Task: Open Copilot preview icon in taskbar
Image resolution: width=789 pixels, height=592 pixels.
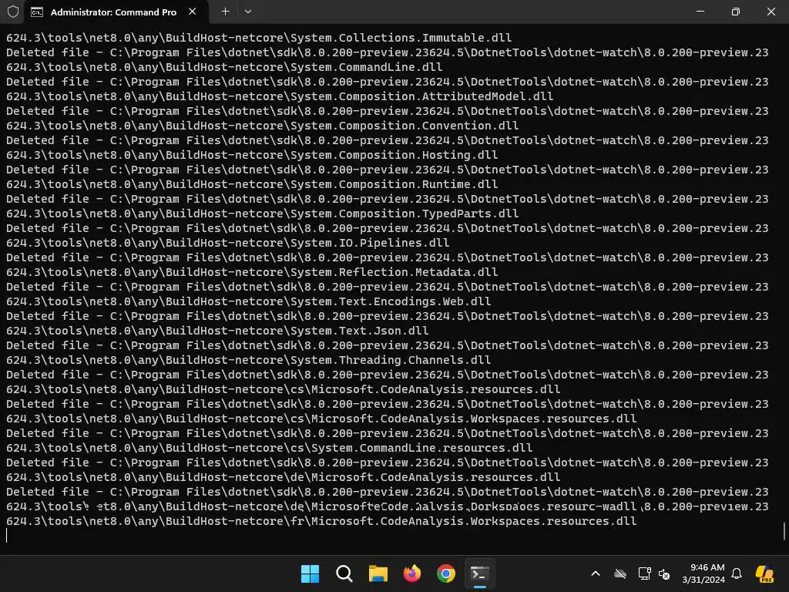Action: pyautogui.click(x=765, y=573)
